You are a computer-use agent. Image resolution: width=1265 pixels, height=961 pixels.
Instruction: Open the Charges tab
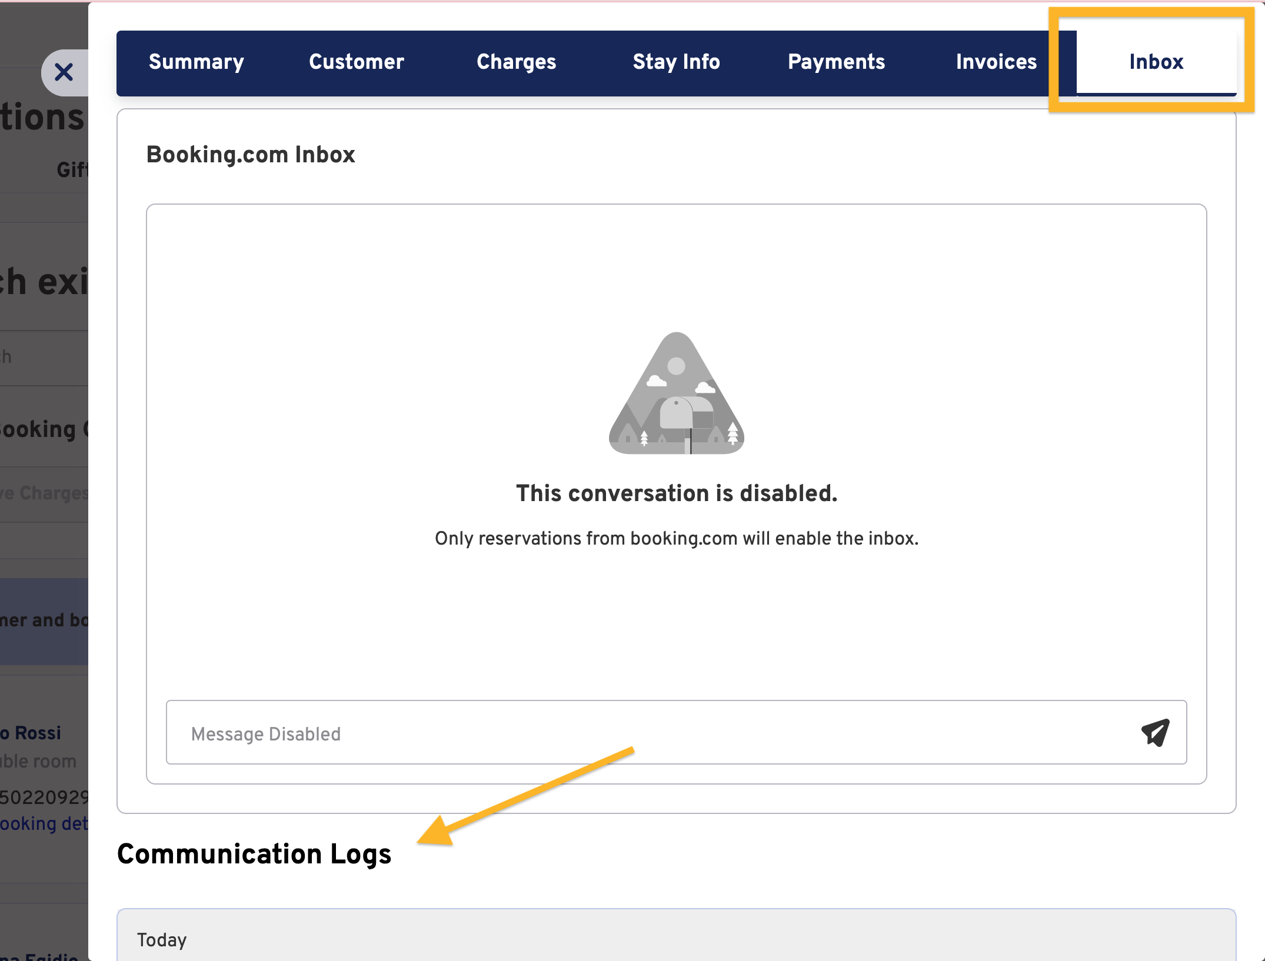[x=516, y=62]
